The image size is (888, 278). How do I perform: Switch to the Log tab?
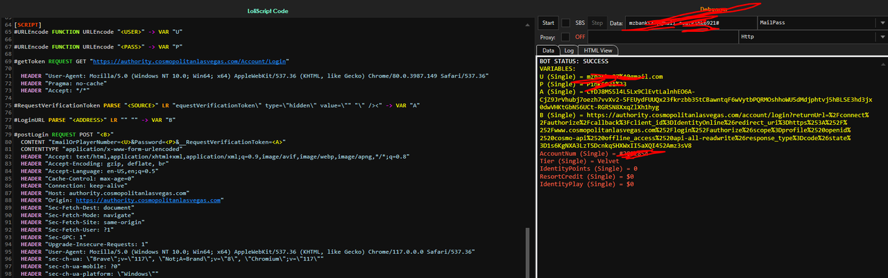pos(568,50)
